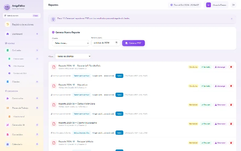Mark Ferretería El Tornillo Feliz report as Enviado
Viewport: 241px width, 151px height.
[x=206, y=67]
